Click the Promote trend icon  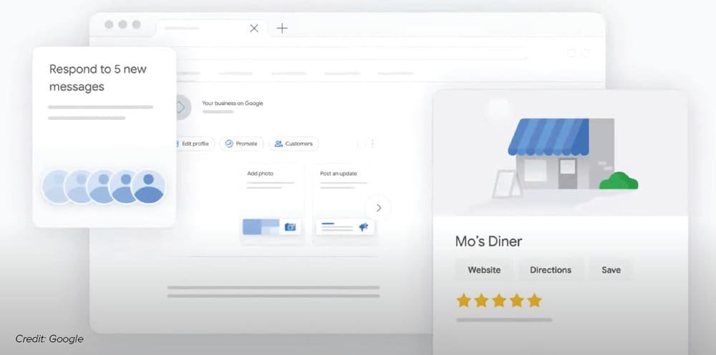click(x=229, y=144)
